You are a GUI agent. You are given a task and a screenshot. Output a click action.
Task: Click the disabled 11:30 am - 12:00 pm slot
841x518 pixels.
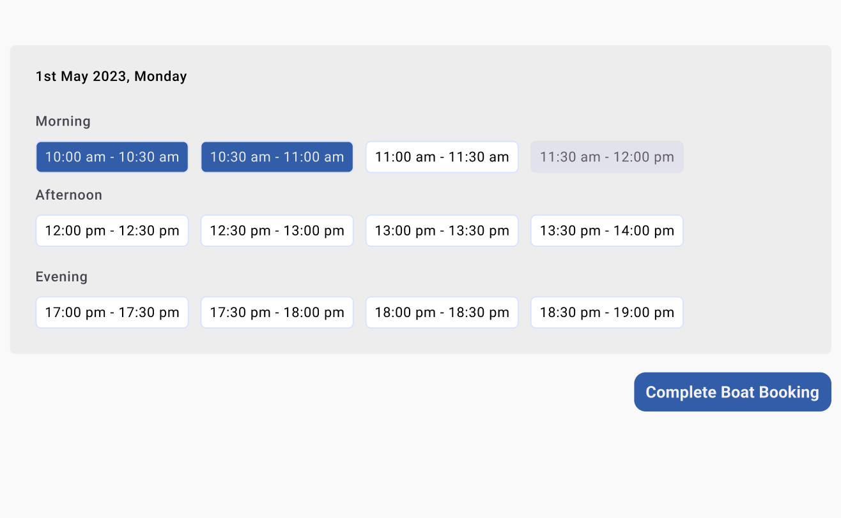[606, 156]
